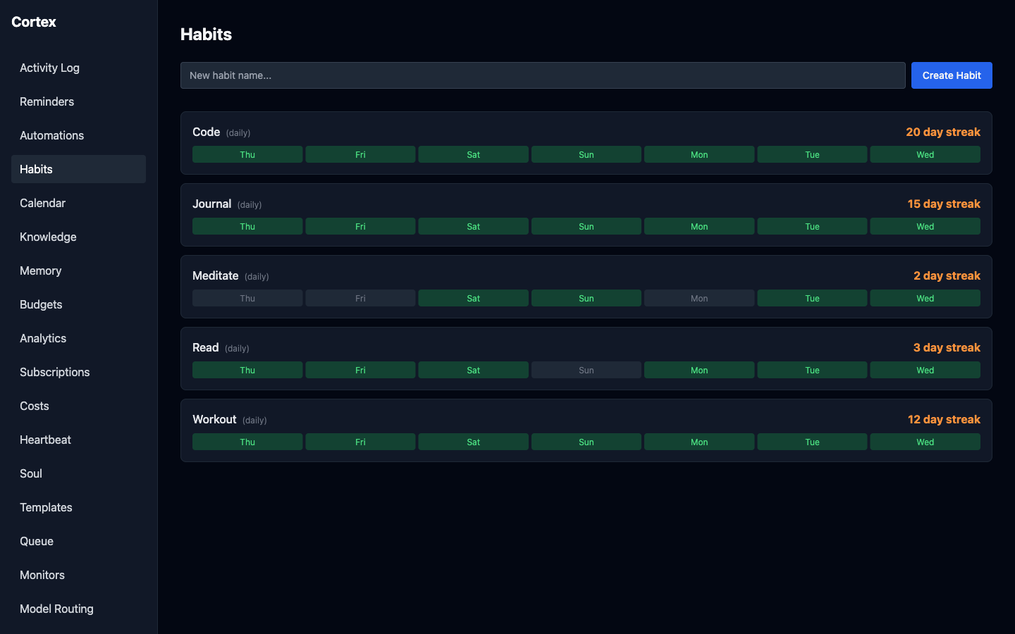Open Reminders from the sidebar
Image resolution: width=1015 pixels, height=634 pixels.
47,101
